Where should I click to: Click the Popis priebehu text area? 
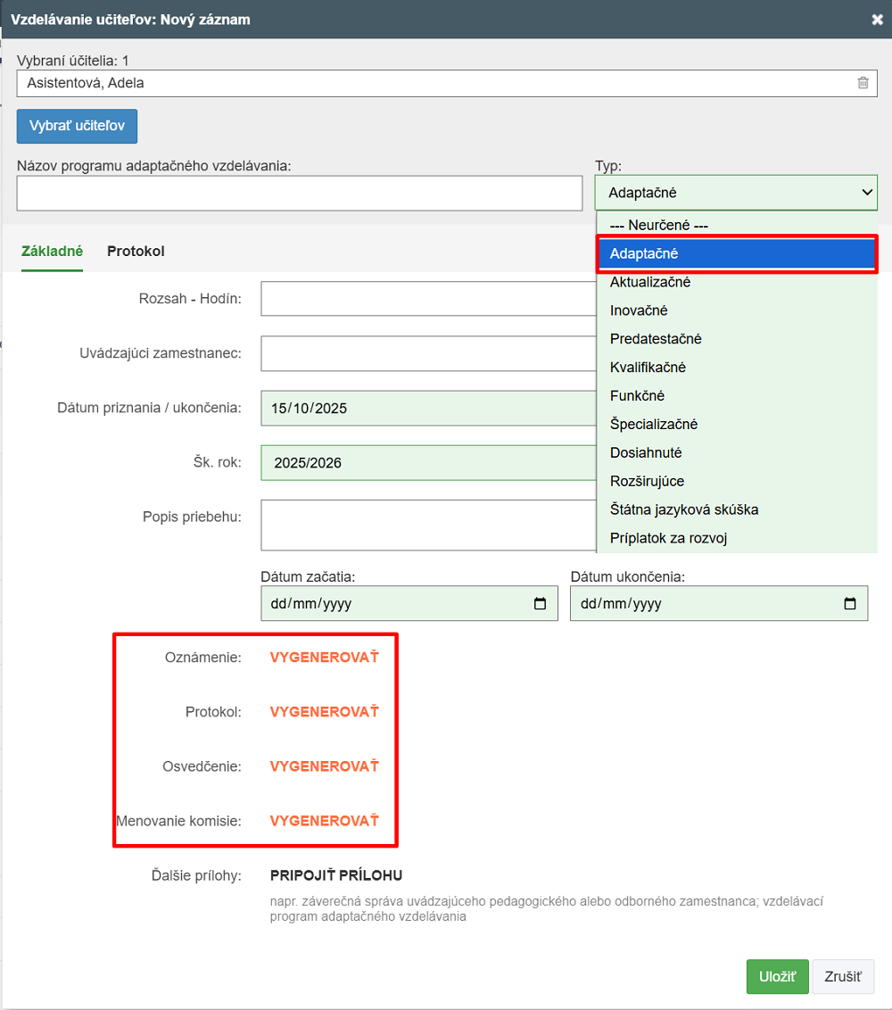pos(428,525)
